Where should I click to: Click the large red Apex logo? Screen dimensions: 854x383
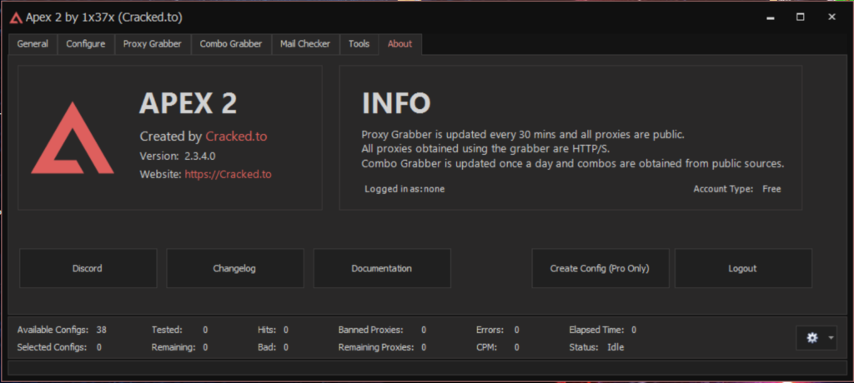pos(73,138)
